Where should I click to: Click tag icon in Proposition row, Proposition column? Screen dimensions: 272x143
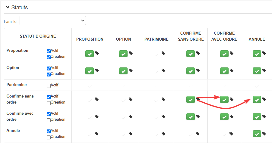point(97,53)
